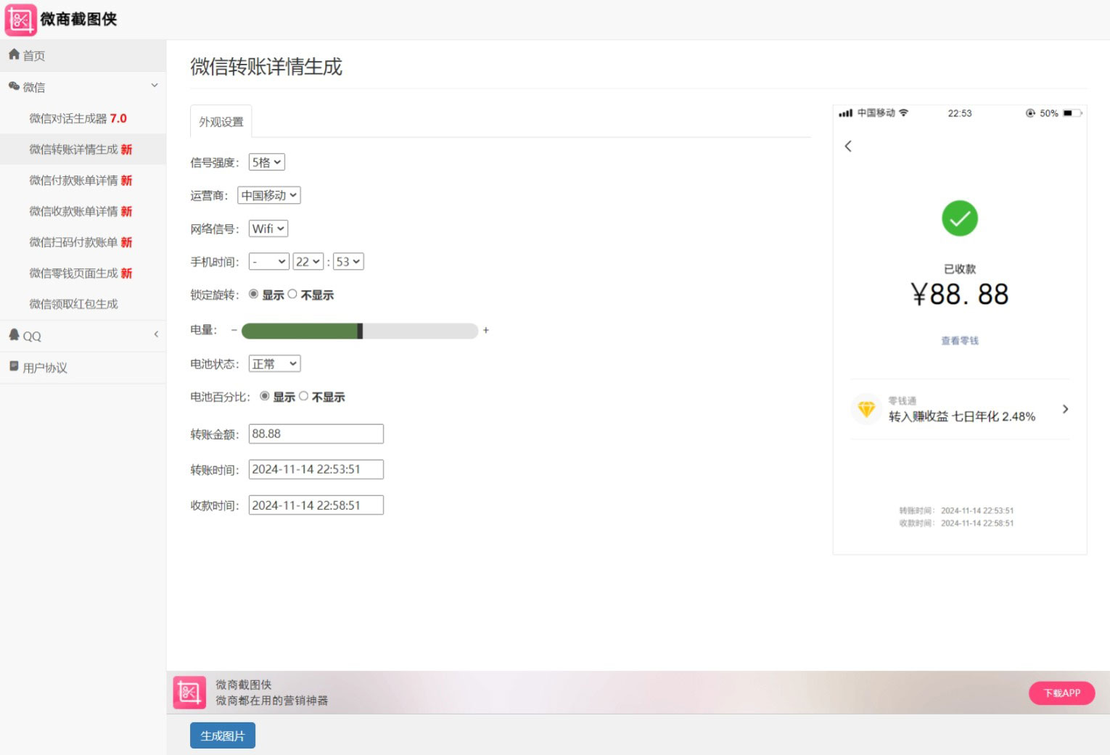
Task: Click the 下载APP button
Action: (x=1062, y=693)
